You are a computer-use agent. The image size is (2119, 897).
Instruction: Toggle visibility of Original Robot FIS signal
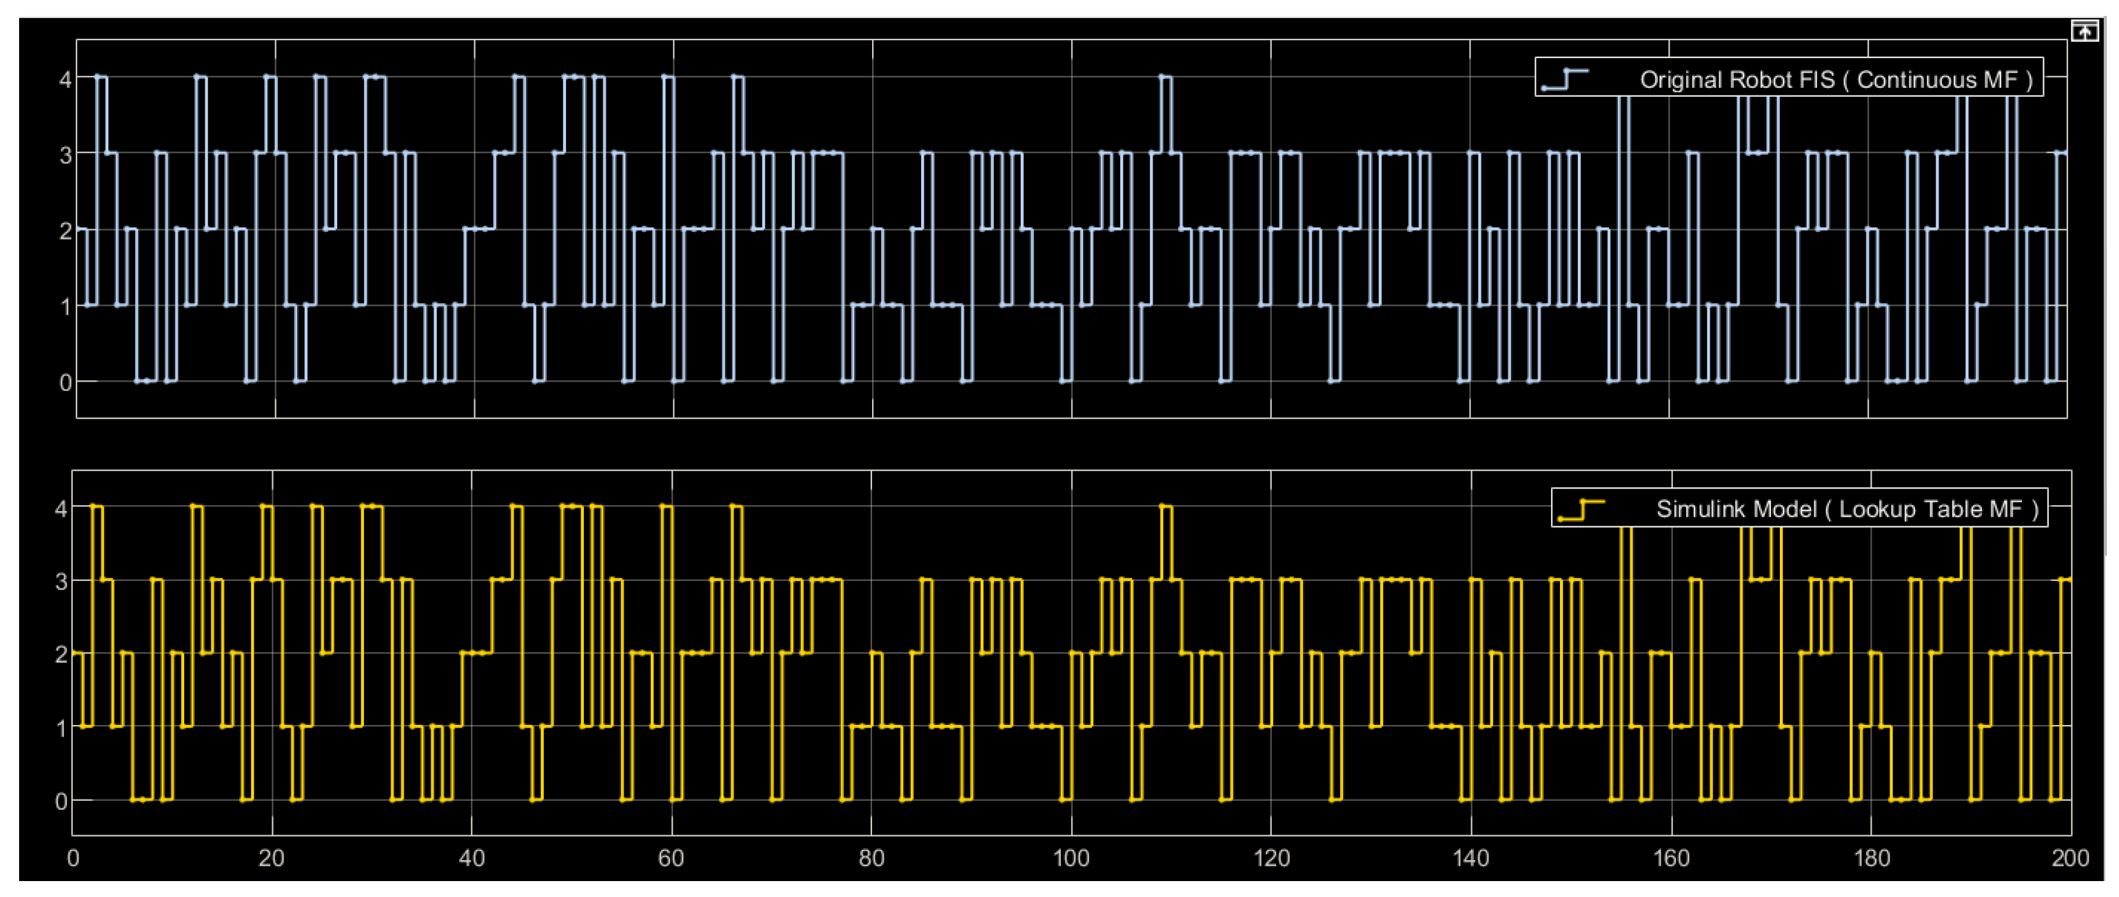point(1835,79)
